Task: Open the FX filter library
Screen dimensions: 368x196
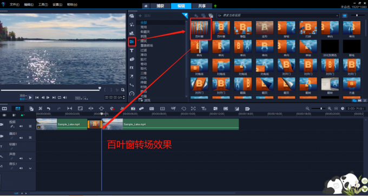Action: [132, 67]
